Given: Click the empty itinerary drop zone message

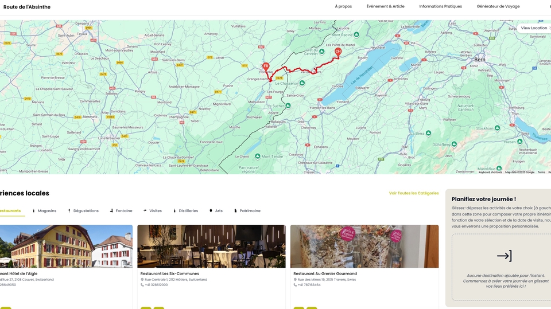Looking at the screenshot, I should (506, 281).
